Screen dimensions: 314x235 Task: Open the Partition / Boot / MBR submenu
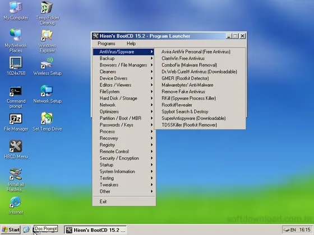tap(123, 118)
